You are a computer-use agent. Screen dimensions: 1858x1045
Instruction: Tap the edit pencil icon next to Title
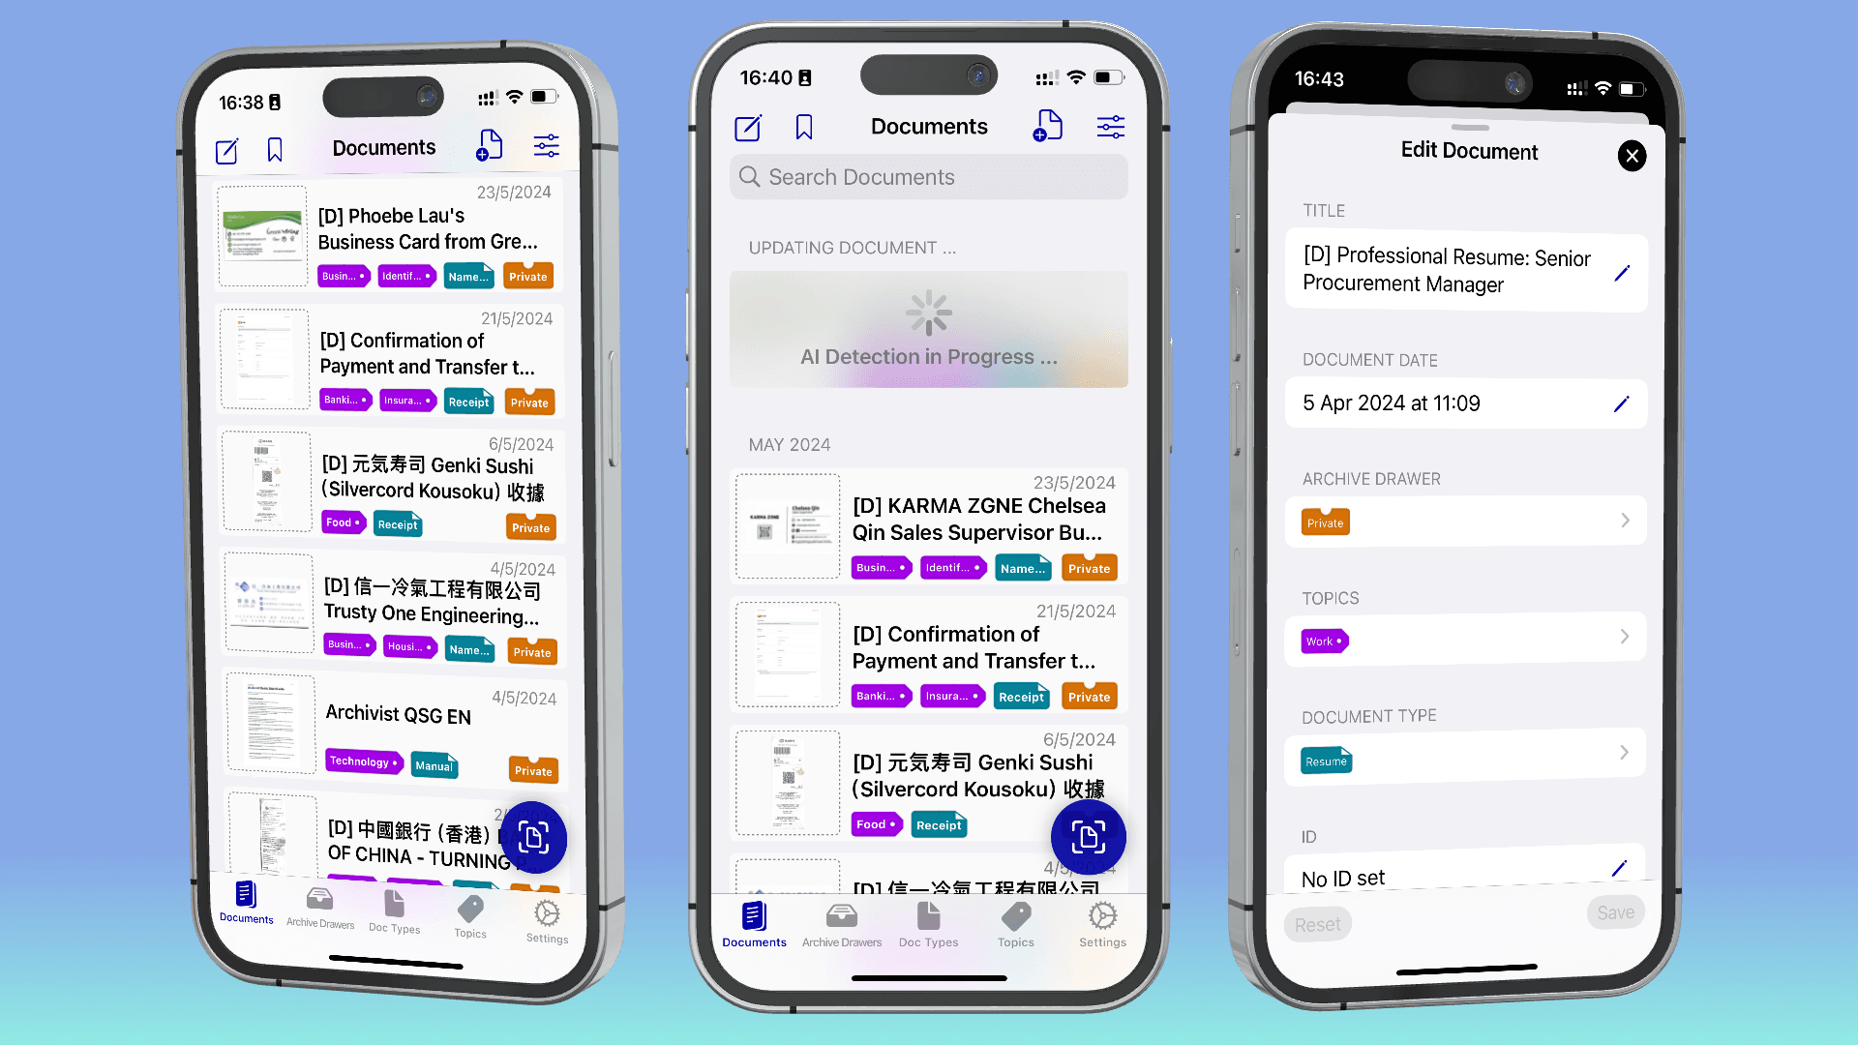pos(1623,269)
